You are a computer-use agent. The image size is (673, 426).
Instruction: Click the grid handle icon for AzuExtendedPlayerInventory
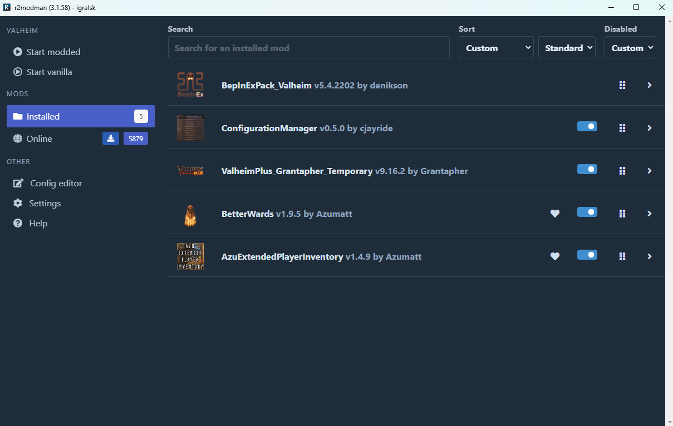[622, 256]
